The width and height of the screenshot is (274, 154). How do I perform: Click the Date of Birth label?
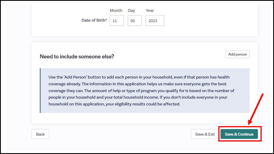click(x=93, y=20)
